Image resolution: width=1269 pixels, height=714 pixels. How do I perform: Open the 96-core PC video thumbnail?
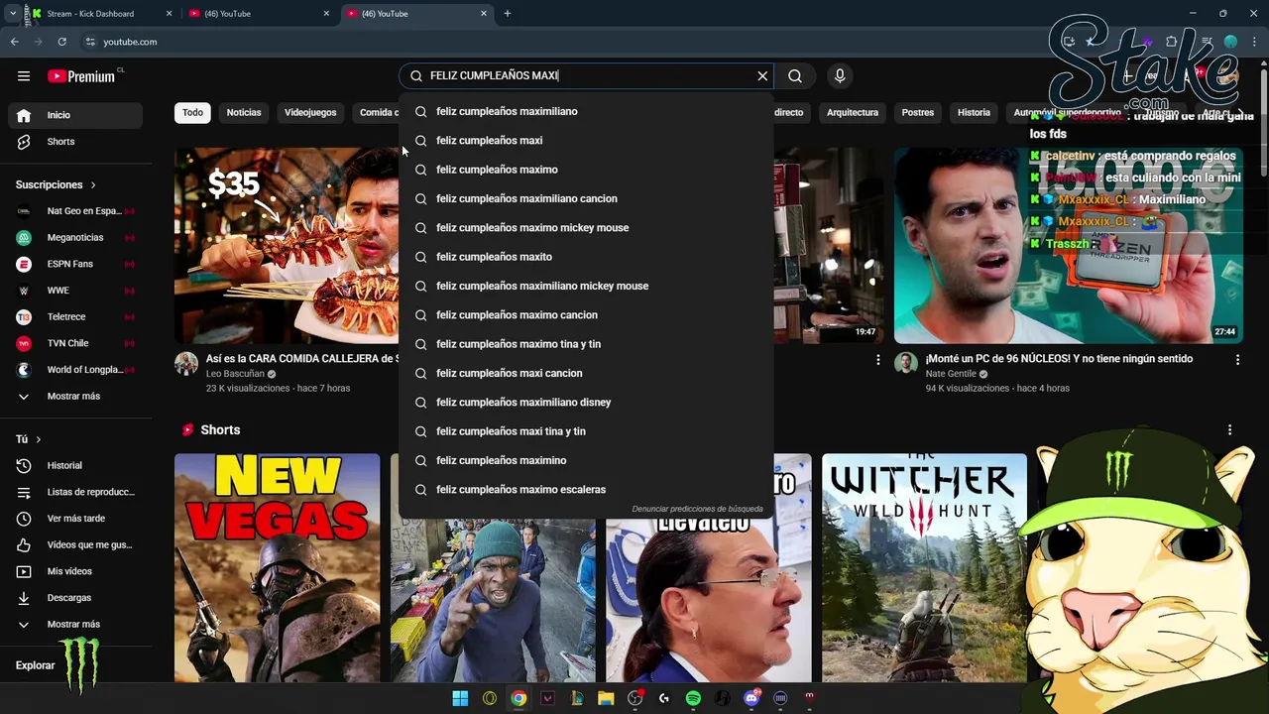point(1069,245)
